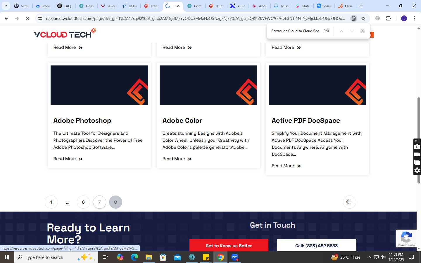
Task: Close the currently active browser tab
Action: pyautogui.click(x=178, y=6)
